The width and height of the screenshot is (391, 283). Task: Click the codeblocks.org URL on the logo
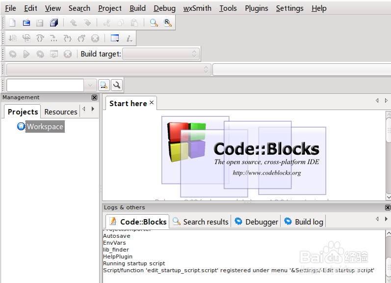coord(266,173)
